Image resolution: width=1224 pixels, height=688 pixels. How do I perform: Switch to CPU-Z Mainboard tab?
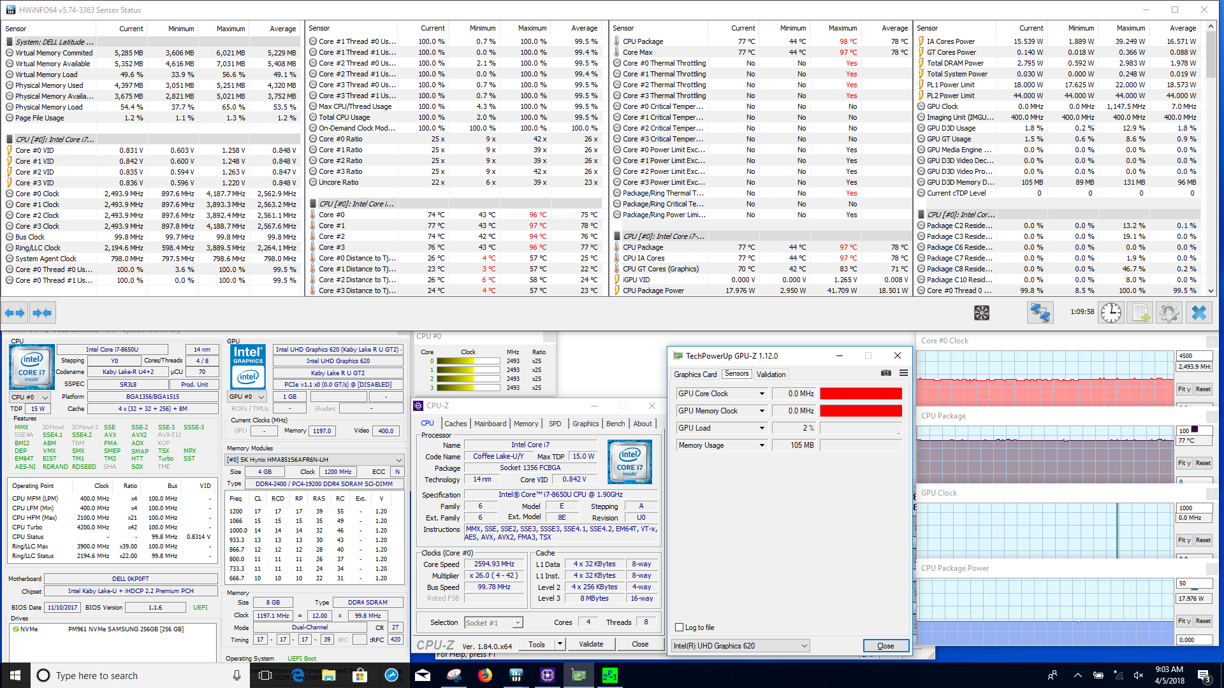pyautogui.click(x=490, y=424)
